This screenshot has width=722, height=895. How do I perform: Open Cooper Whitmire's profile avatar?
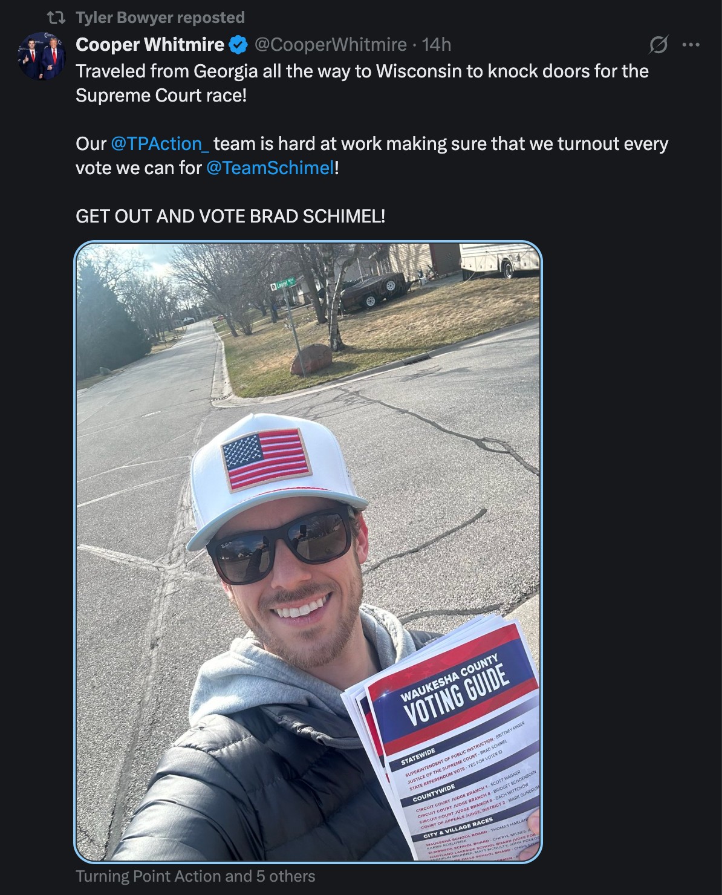tap(42, 56)
